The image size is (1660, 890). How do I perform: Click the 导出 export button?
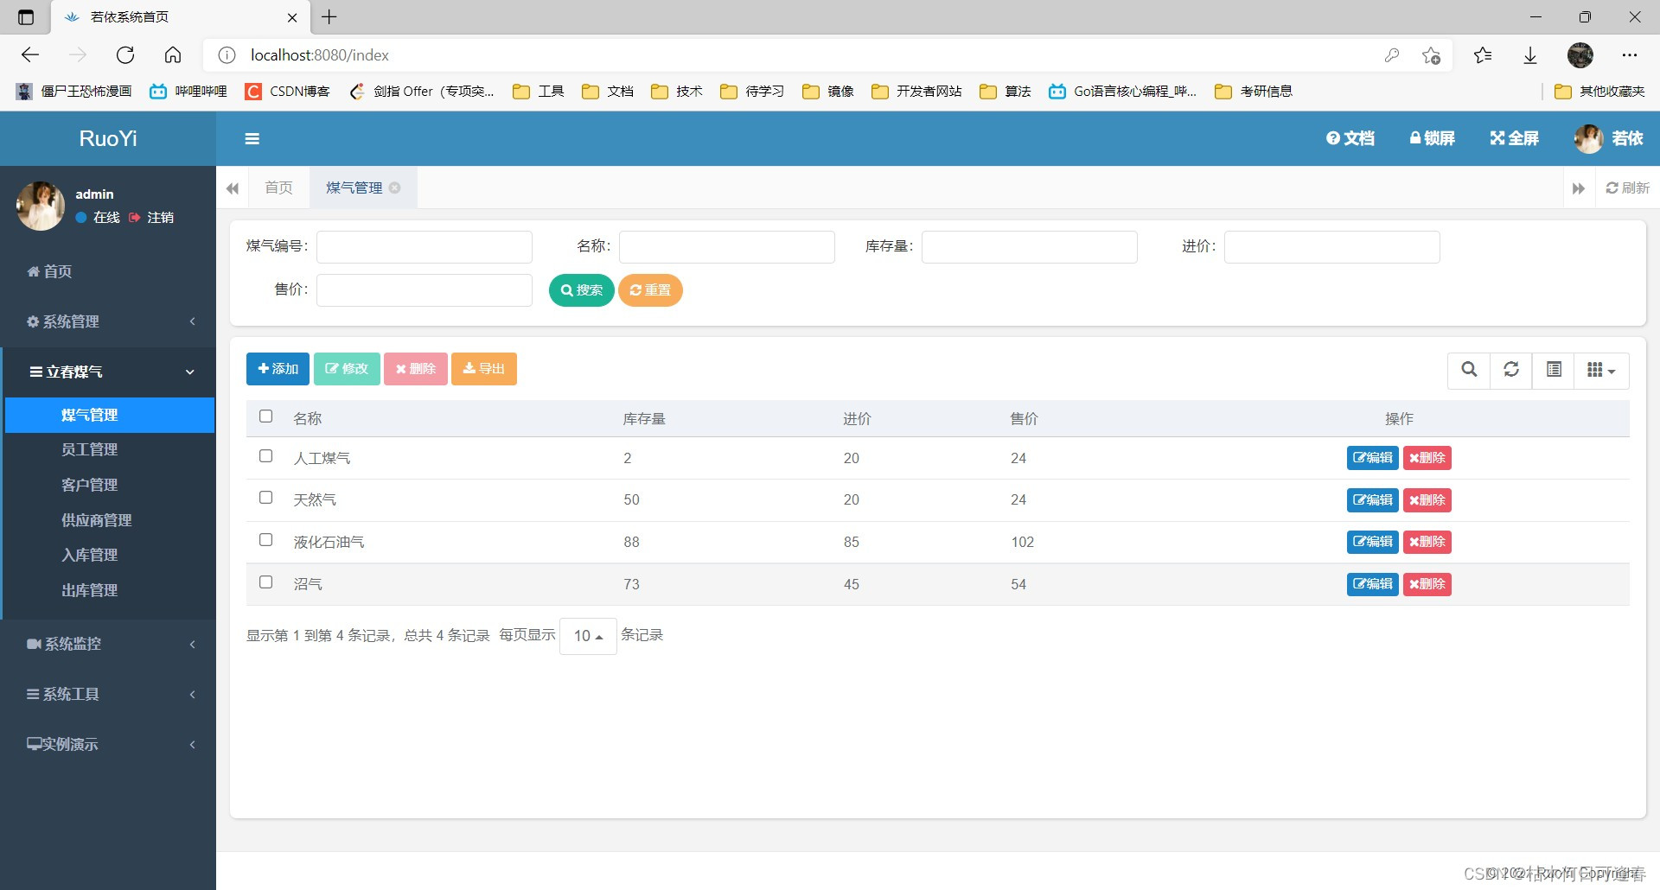484,369
